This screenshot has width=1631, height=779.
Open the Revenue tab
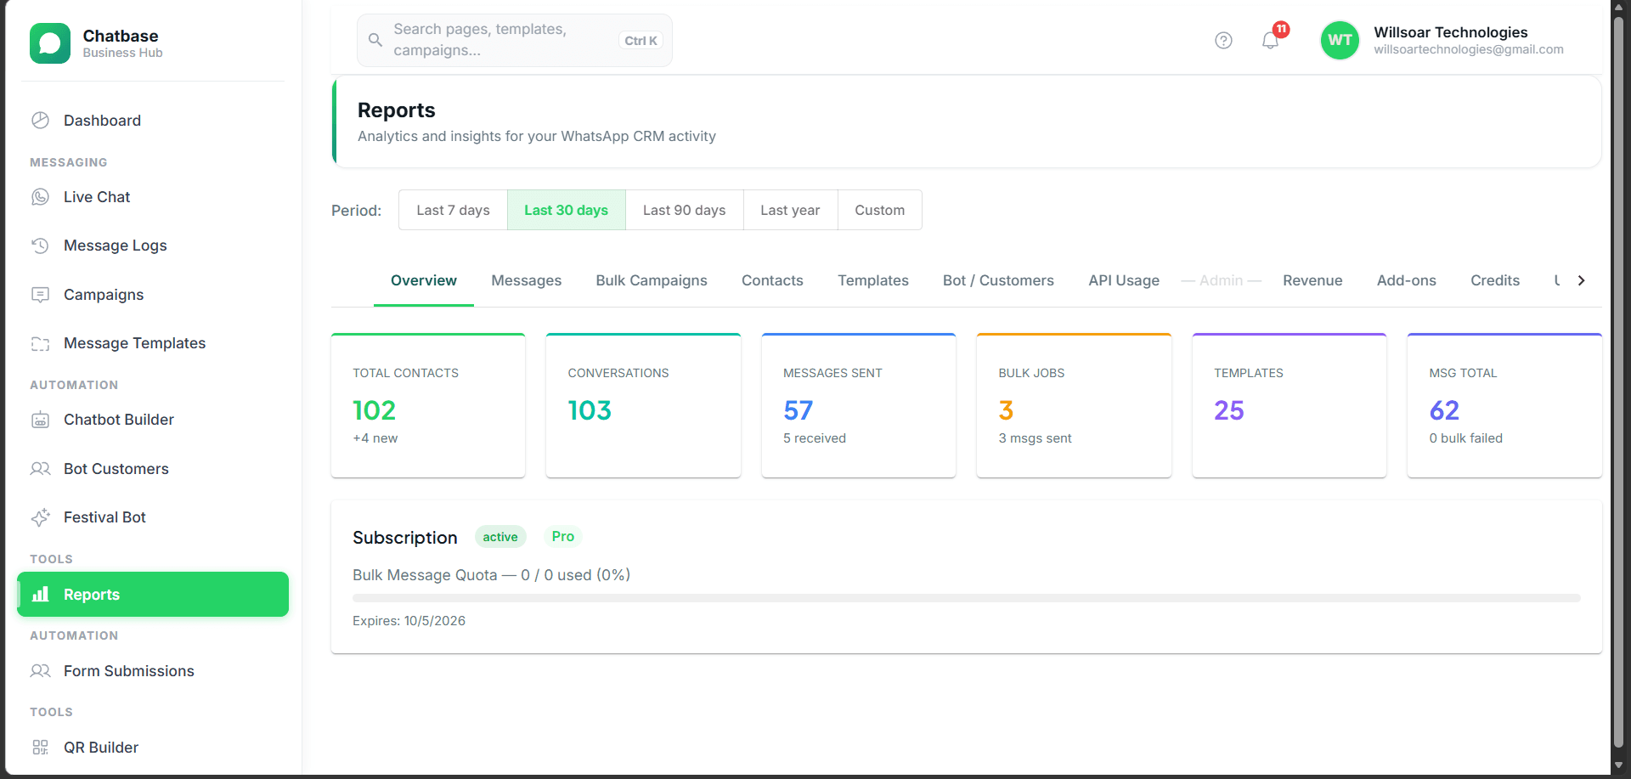1312,280
